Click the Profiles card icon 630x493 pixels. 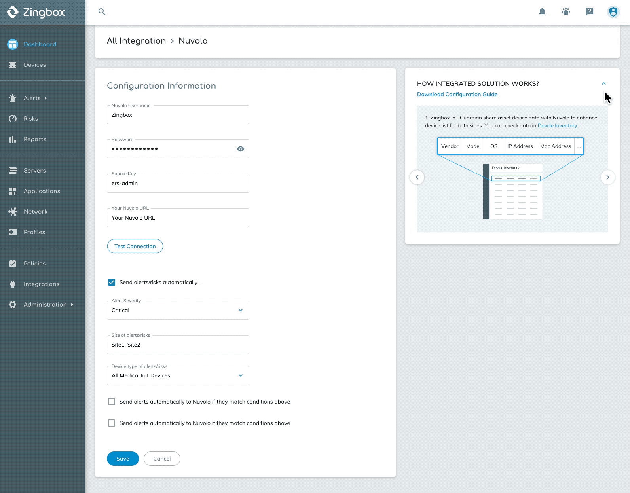click(13, 232)
